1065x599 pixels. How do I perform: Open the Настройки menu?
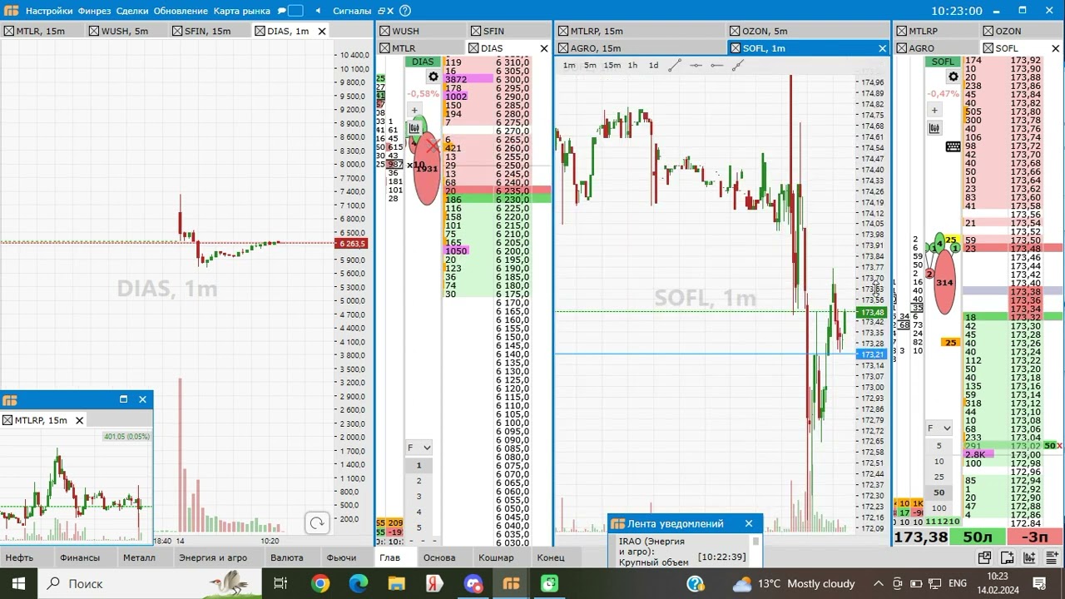click(x=49, y=11)
